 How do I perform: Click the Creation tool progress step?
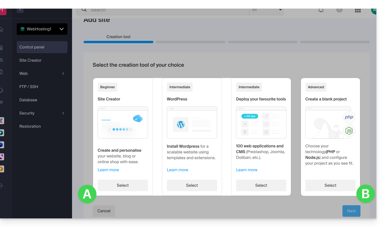[x=118, y=37]
